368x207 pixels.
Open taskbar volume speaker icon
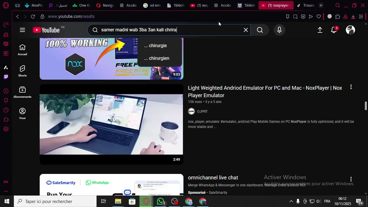click(x=319, y=201)
